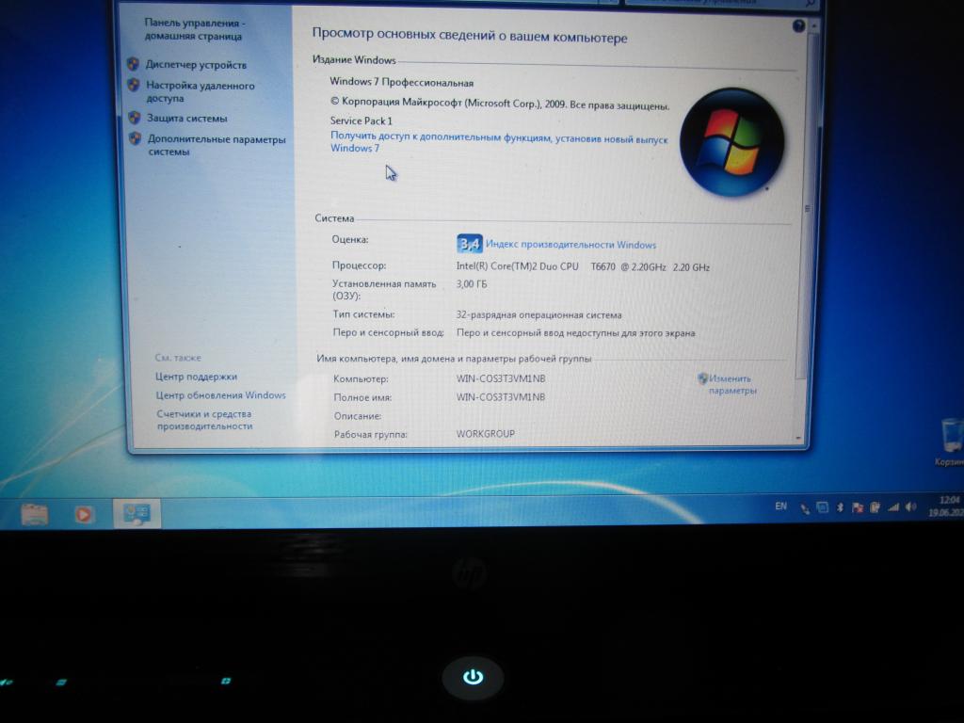Viewport: 964px width, 723px height.
Task: Go to Панель управления домашняя страница
Action: click(195, 29)
